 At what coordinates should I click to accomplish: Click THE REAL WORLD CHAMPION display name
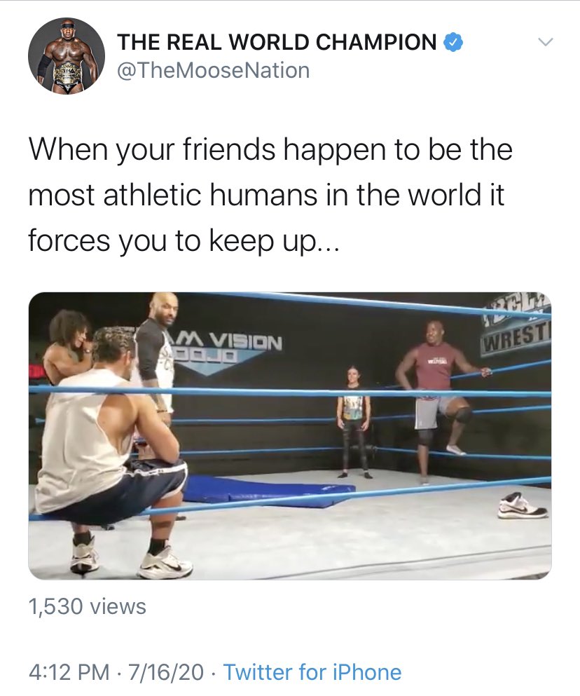(x=277, y=42)
